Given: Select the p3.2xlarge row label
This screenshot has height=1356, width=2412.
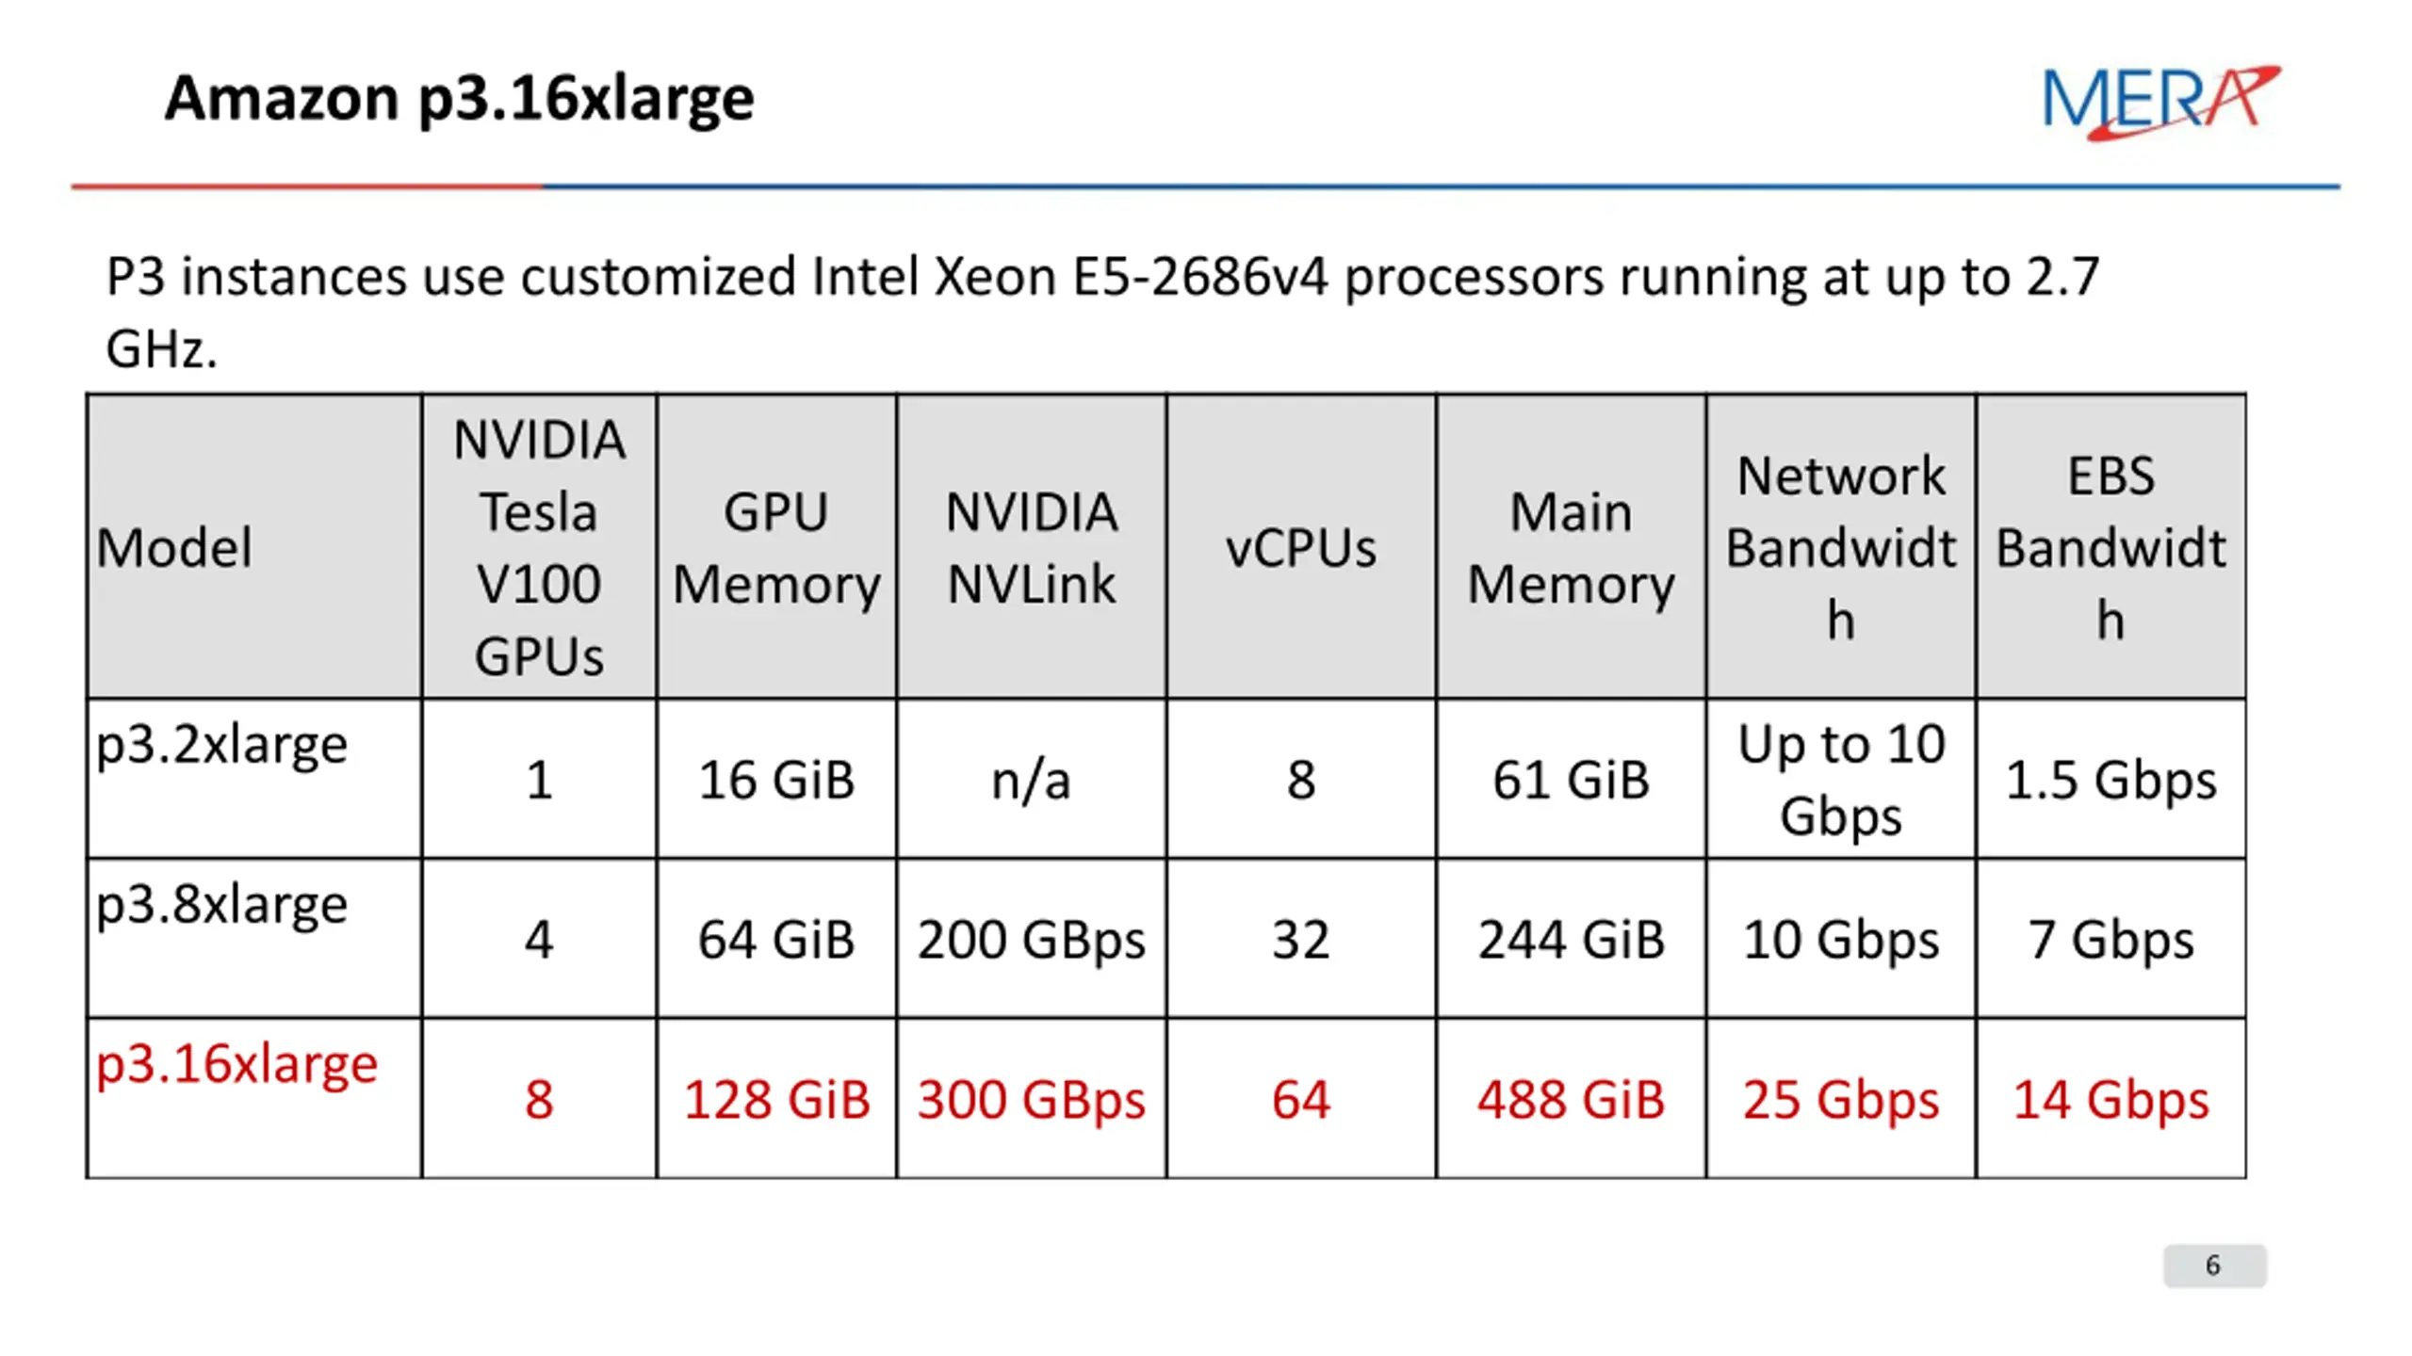Looking at the screenshot, I should coord(222,746).
